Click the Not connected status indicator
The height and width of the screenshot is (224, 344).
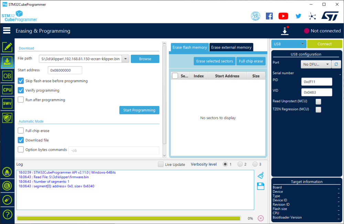[322, 31]
